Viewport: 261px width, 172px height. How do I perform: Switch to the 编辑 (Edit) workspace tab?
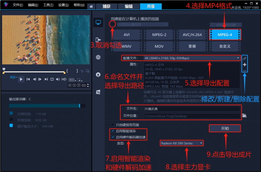pyautogui.click(x=129, y=7)
